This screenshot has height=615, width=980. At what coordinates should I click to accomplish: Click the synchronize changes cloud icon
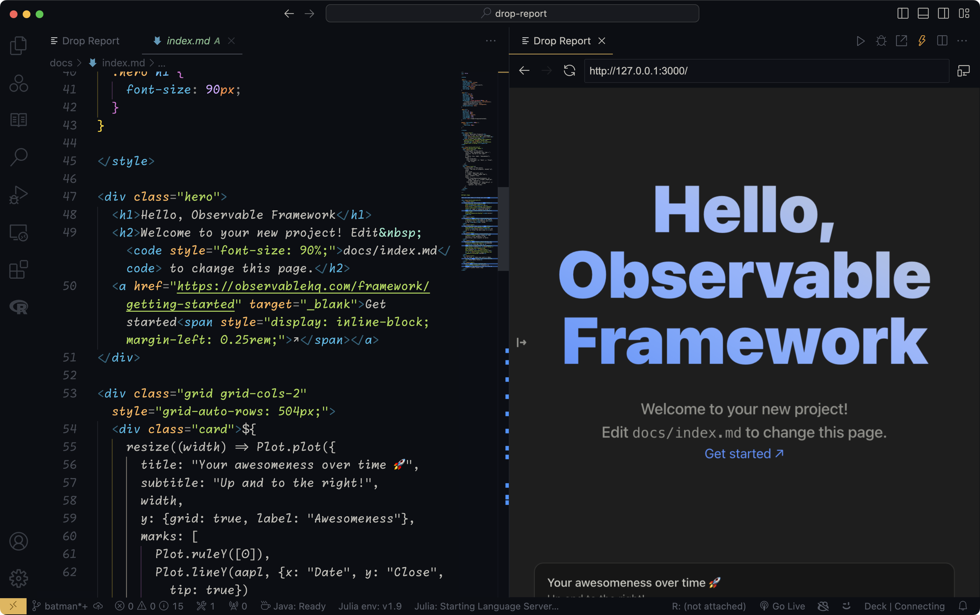pyautogui.click(x=98, y=606)
